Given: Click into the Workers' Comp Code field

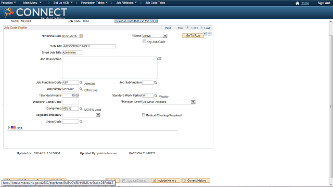Looking at the screenshot, I should coord(70,102).
